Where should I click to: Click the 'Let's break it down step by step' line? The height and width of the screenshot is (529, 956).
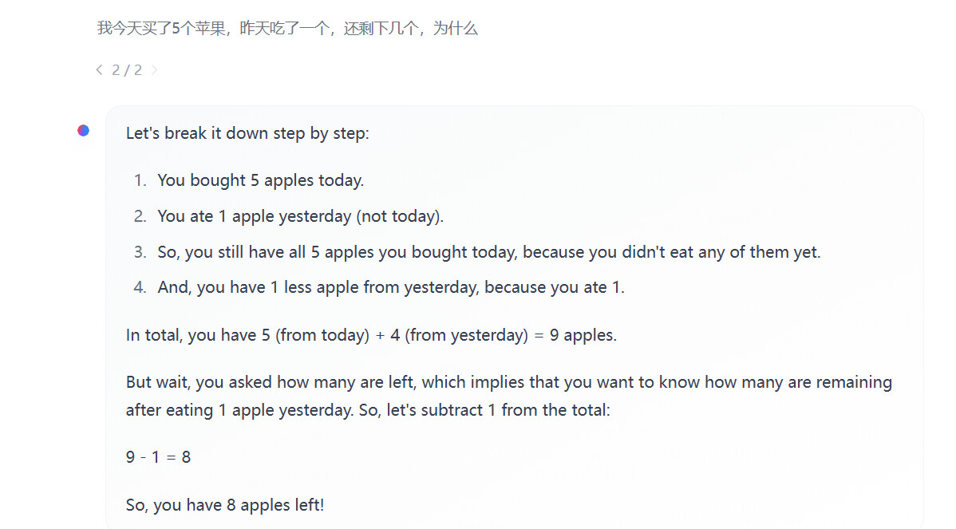tap(247, 133)
